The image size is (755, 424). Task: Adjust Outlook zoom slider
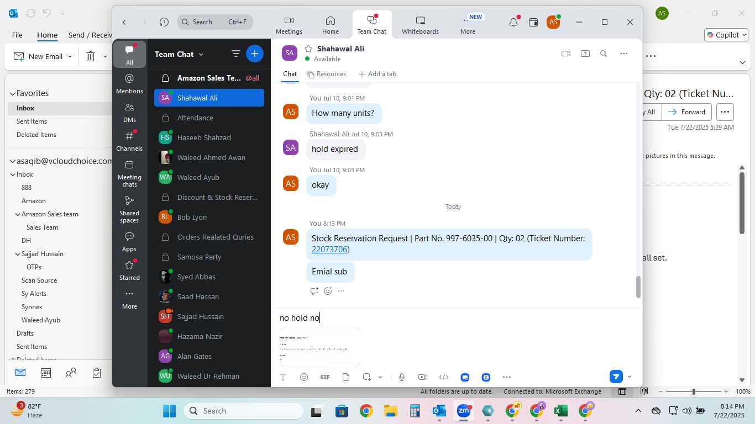(694, 391)
